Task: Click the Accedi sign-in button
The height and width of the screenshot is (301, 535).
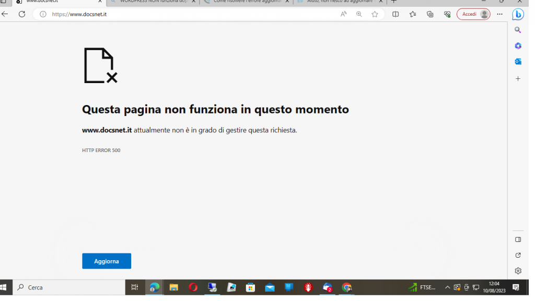Action: point(473,14)
